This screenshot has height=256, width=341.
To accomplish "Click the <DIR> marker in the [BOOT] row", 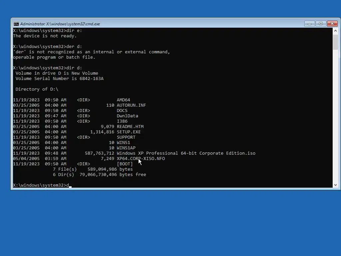I will click(84, 164).
